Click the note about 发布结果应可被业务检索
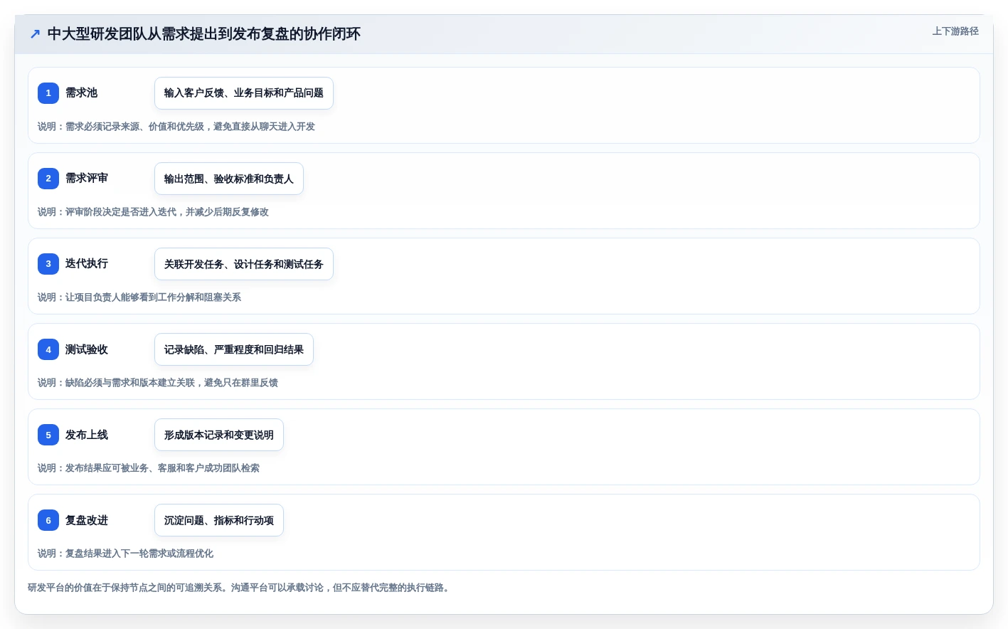 click(149, 468)
